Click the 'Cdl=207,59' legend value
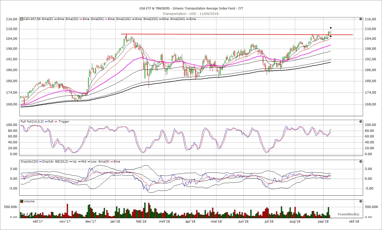The image size is (382, 230). coord(32,19)
